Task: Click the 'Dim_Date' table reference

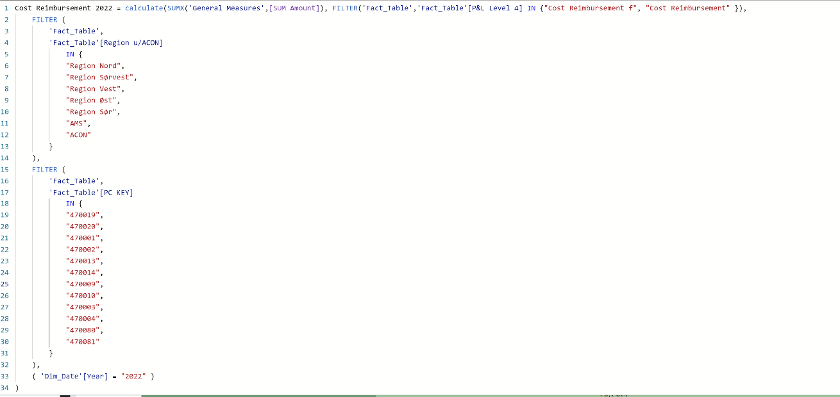Action: coord(62,377)
